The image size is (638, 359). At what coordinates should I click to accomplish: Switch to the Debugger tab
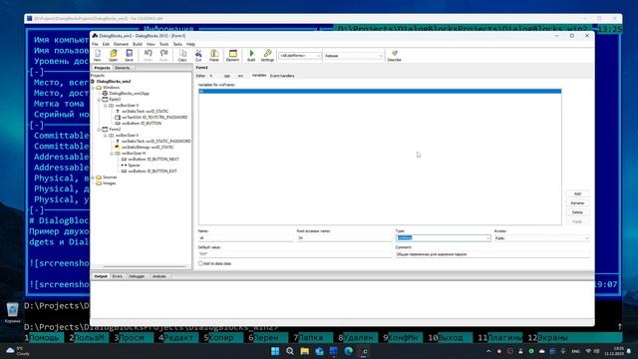point(137,276)
